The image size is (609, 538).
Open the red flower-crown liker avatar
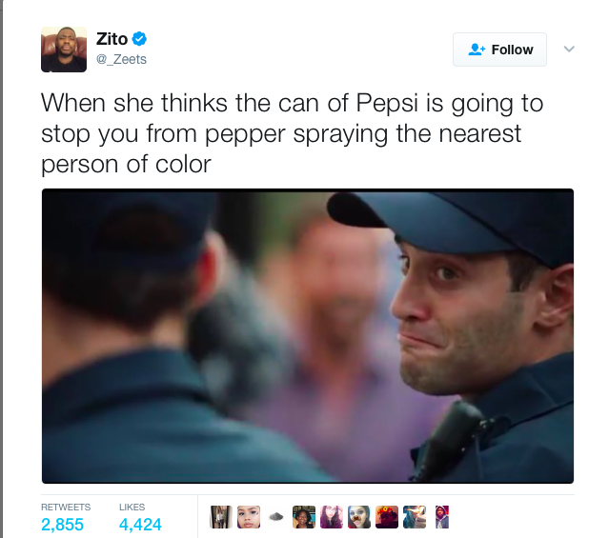(x=386, y=517)
